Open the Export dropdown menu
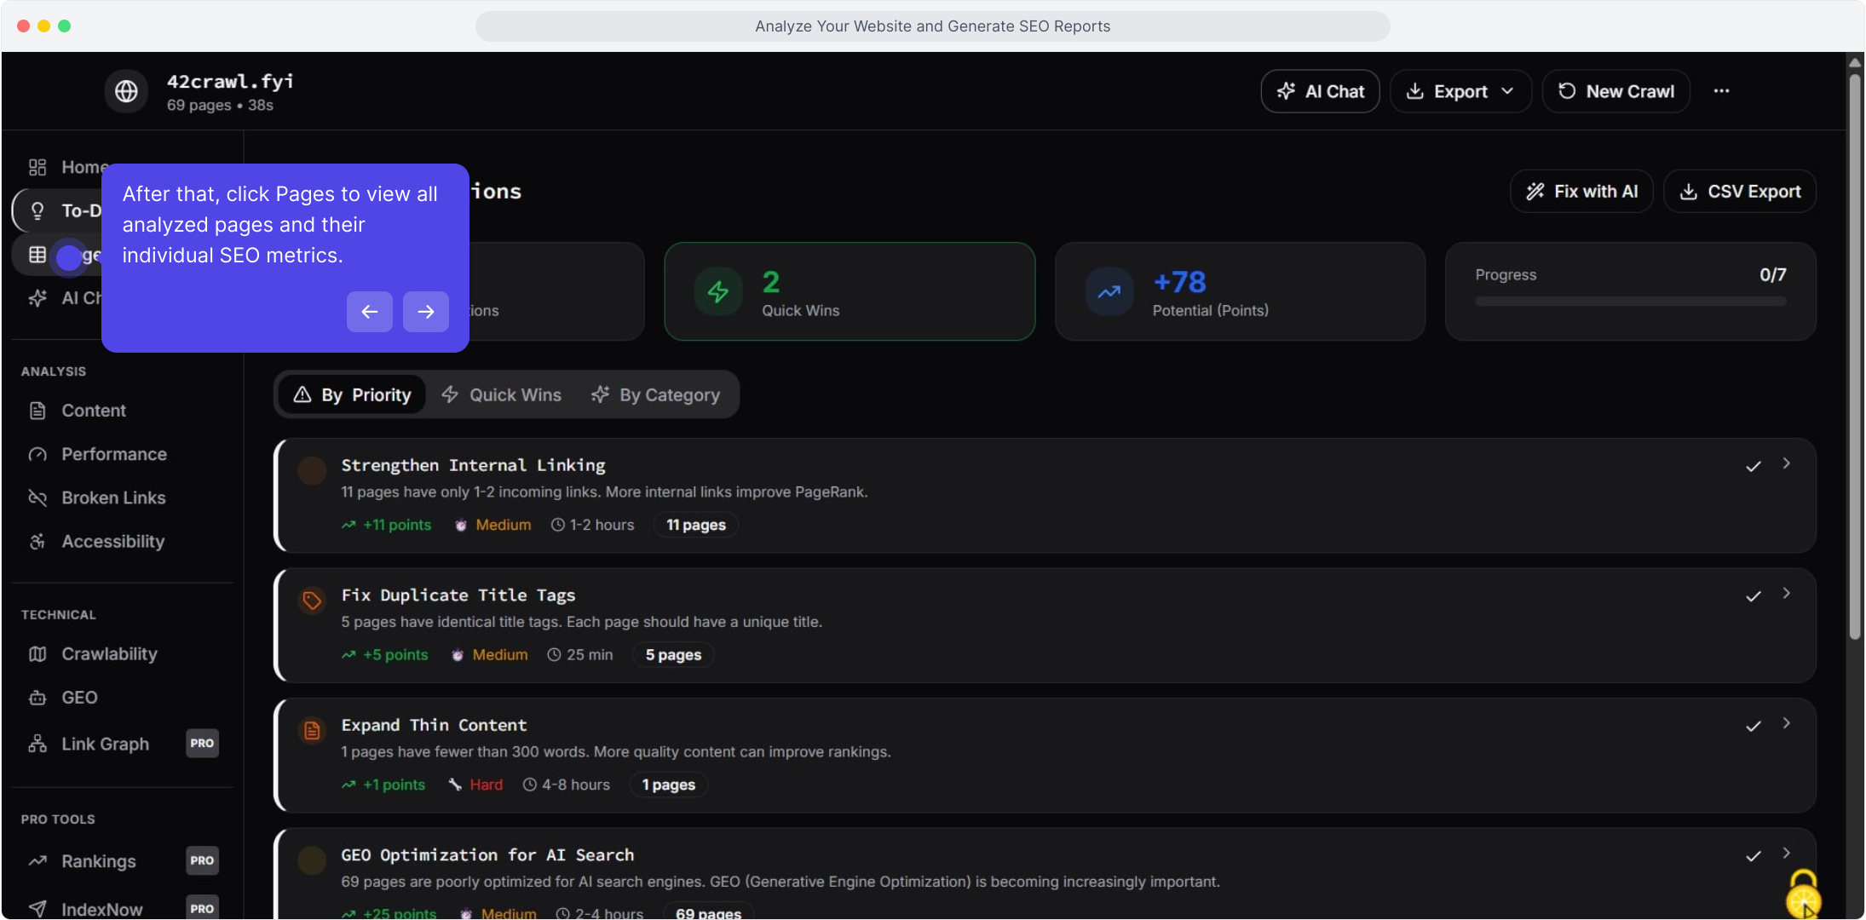The height and width of the screenshot is (920, 1866). tap(1460, 91)
